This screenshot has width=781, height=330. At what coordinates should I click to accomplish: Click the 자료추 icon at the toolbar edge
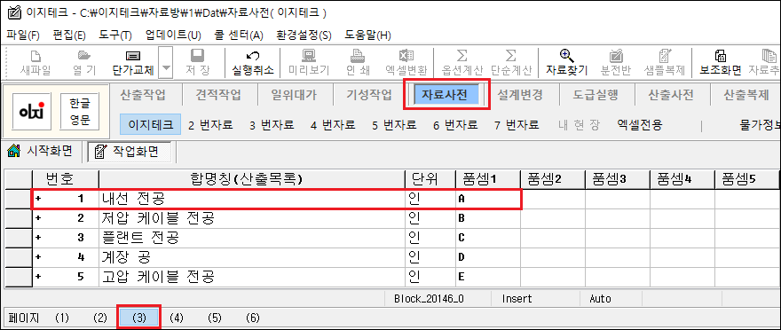click(769, 55)
